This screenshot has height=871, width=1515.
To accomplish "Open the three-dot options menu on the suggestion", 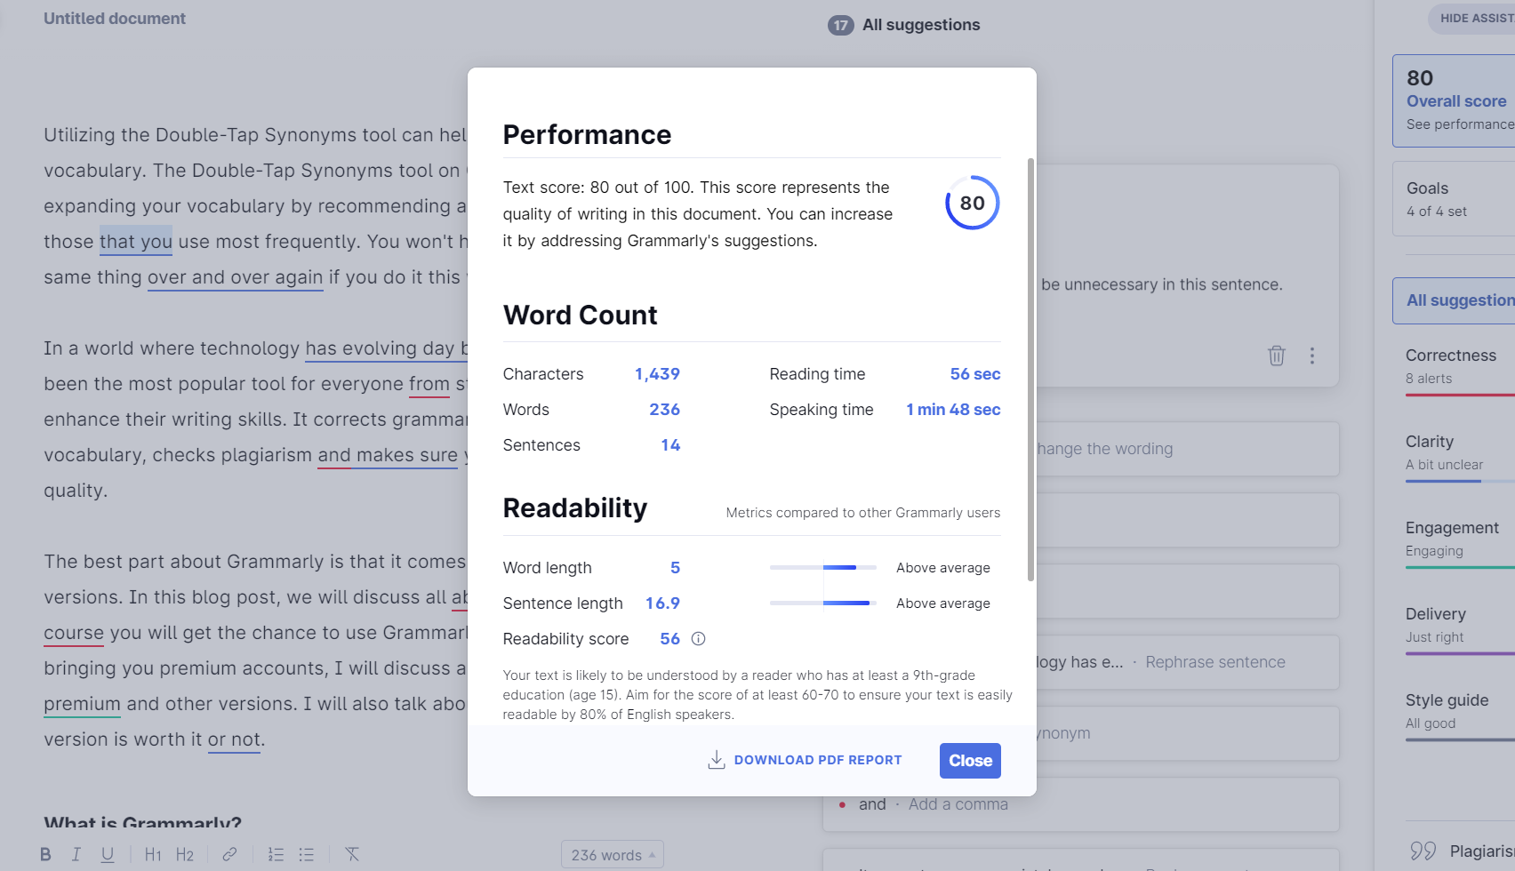I will click(x=1312, y=356).
